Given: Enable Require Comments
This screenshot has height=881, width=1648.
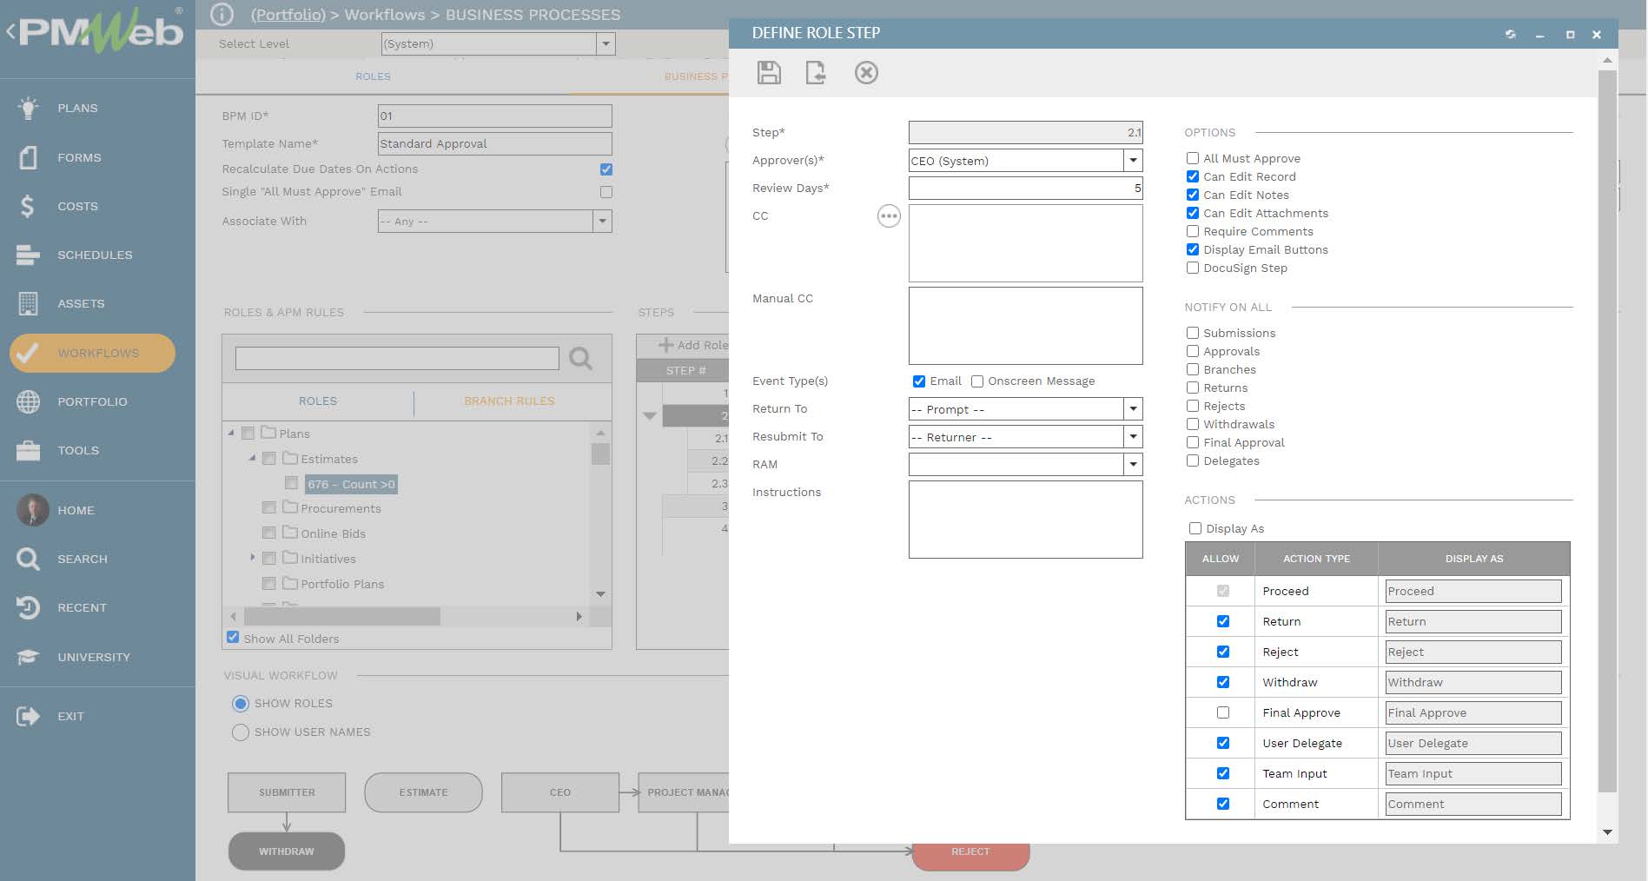Looking at the screenshot, I should coord(1193,231).
